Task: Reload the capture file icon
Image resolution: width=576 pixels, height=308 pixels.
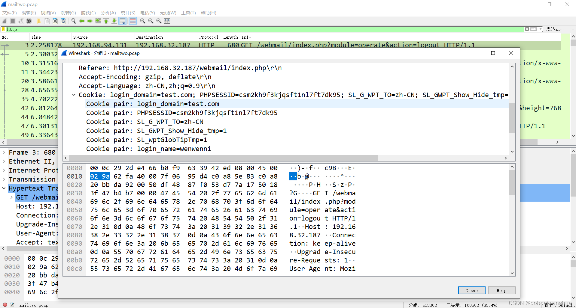Action: click(63, 21)
